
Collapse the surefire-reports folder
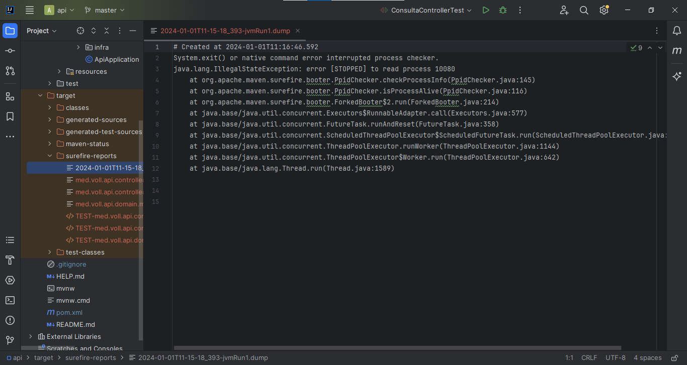point(50,156)
